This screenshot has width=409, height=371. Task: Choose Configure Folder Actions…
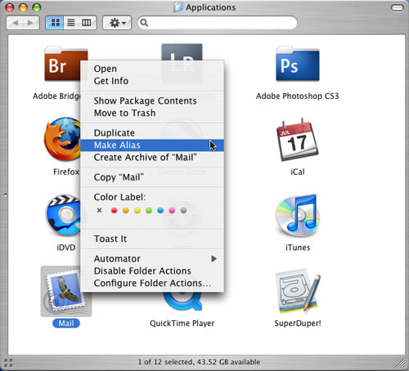click(152, 284)
